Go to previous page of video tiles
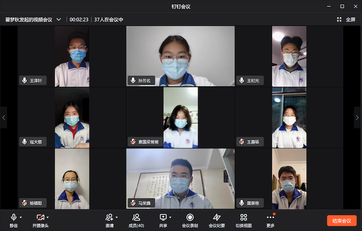Image resolution: width=362 pixels, height=231 pixels. tap(4, 117)
